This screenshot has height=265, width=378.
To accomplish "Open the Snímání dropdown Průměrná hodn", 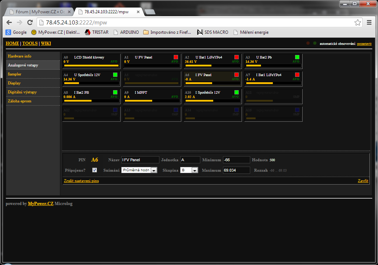I will point(139,170).
